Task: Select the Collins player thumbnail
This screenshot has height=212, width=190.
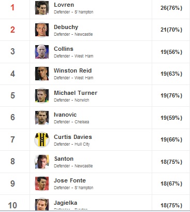Action: point(42,52)
